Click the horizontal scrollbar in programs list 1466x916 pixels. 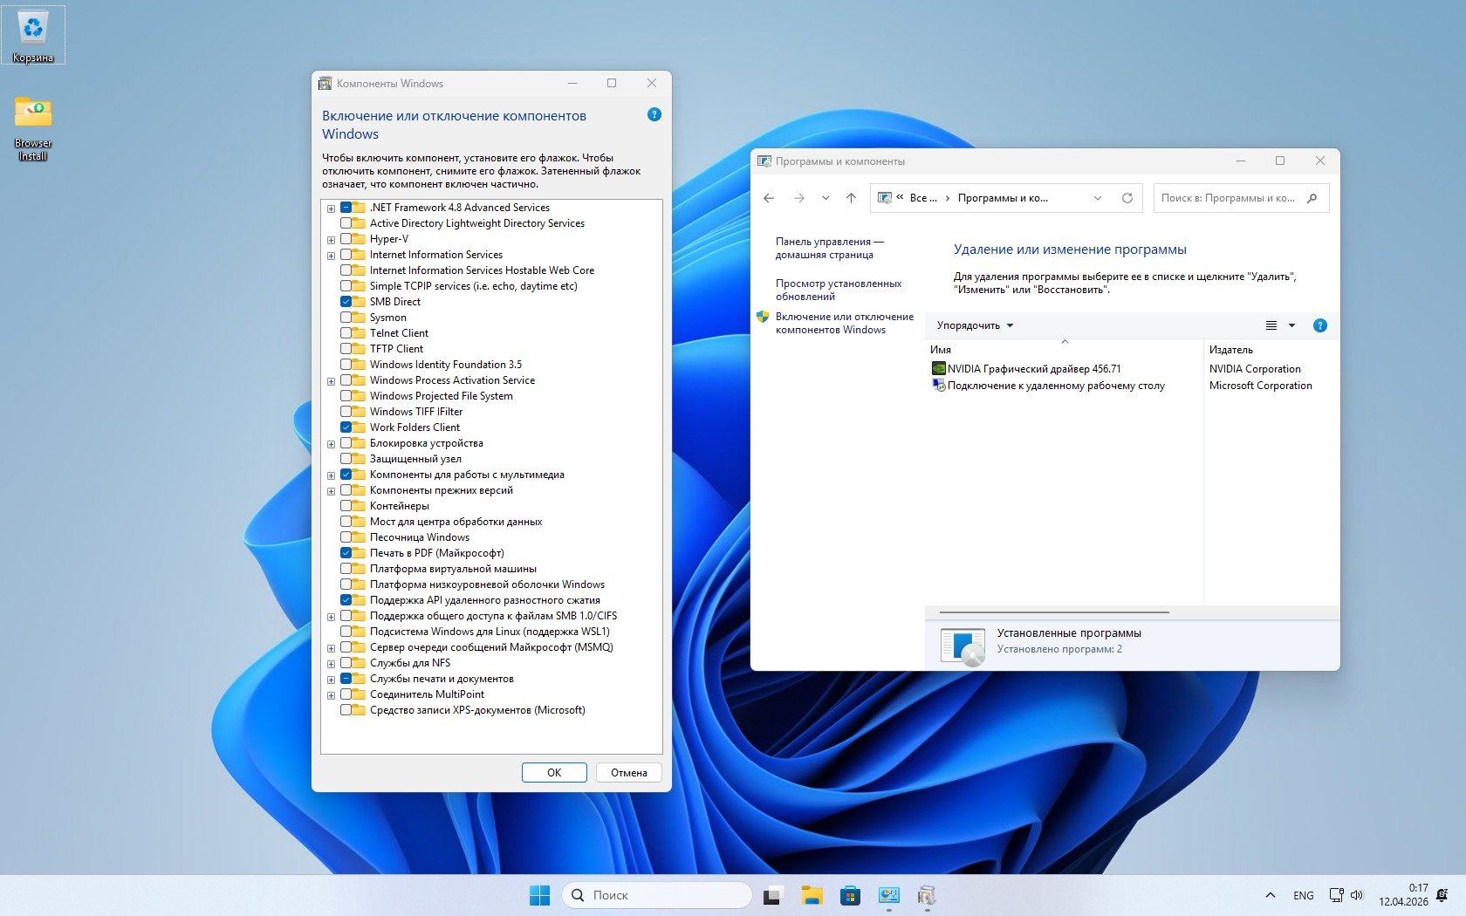[x=1053, y=612]
